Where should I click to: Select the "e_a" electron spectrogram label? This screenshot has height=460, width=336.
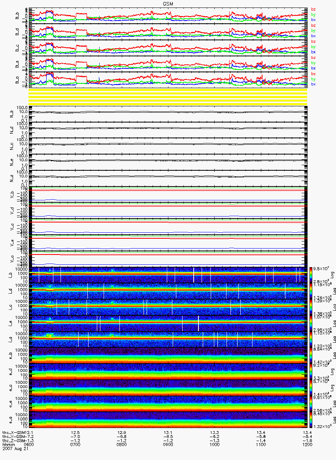tap(10, 421)
